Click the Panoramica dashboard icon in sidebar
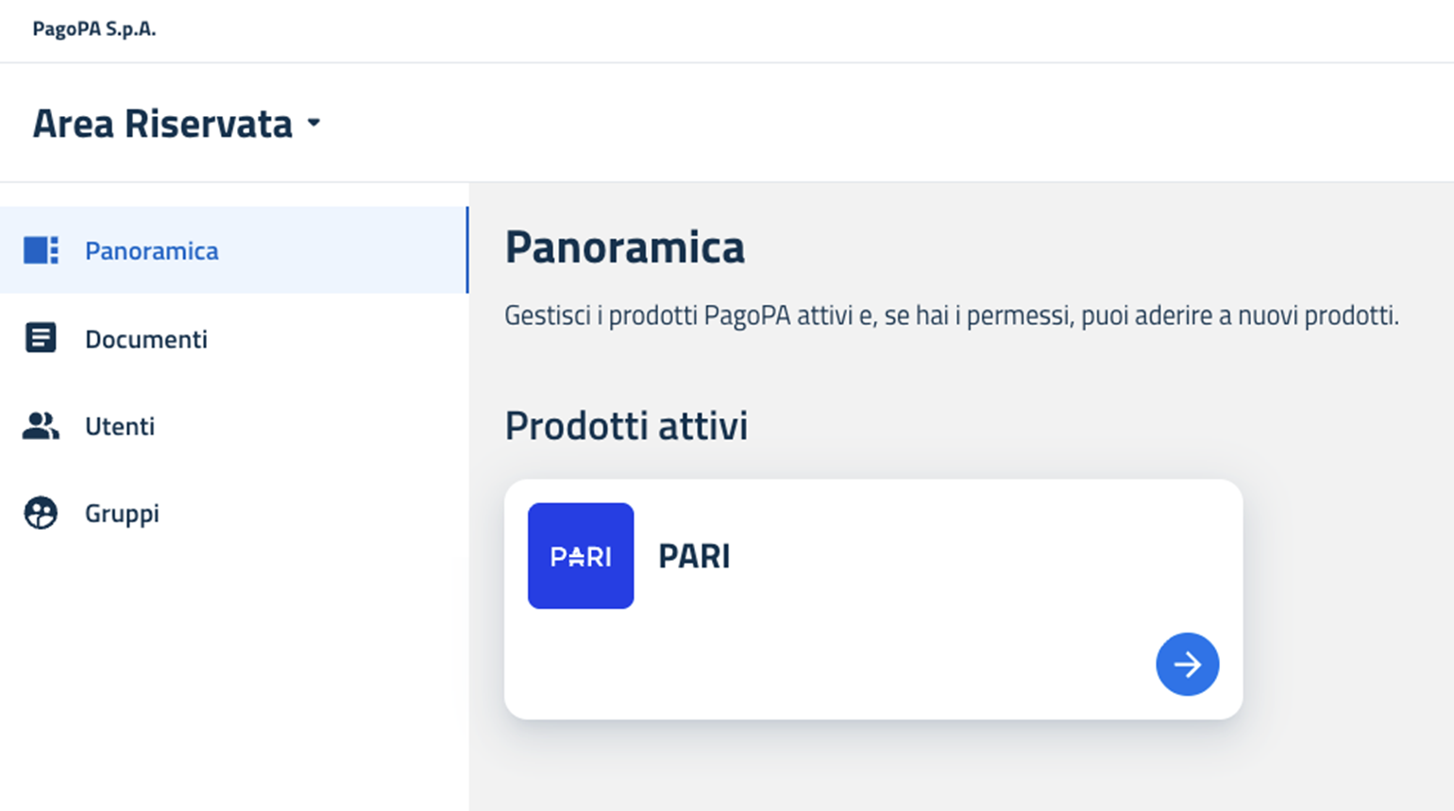Viewport: 1454px width, 811px height. coord(41,250)
